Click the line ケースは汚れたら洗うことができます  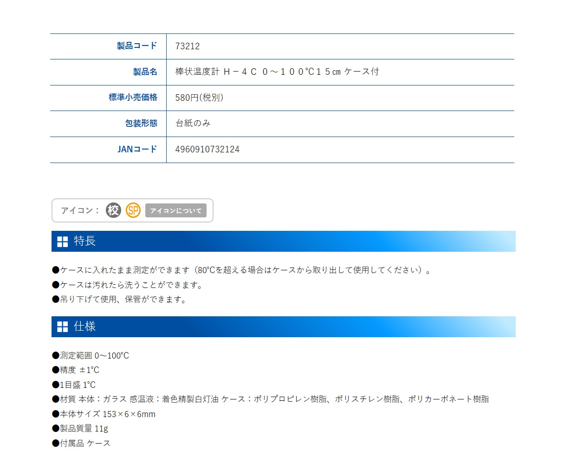coord(128,285)
